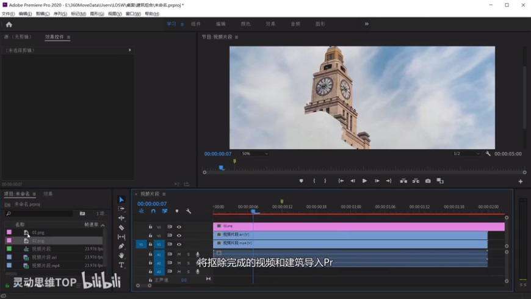Click timeline timecode 00:00:00:07
This screenshot has width=531, height=299.
(x=152, y=204)
